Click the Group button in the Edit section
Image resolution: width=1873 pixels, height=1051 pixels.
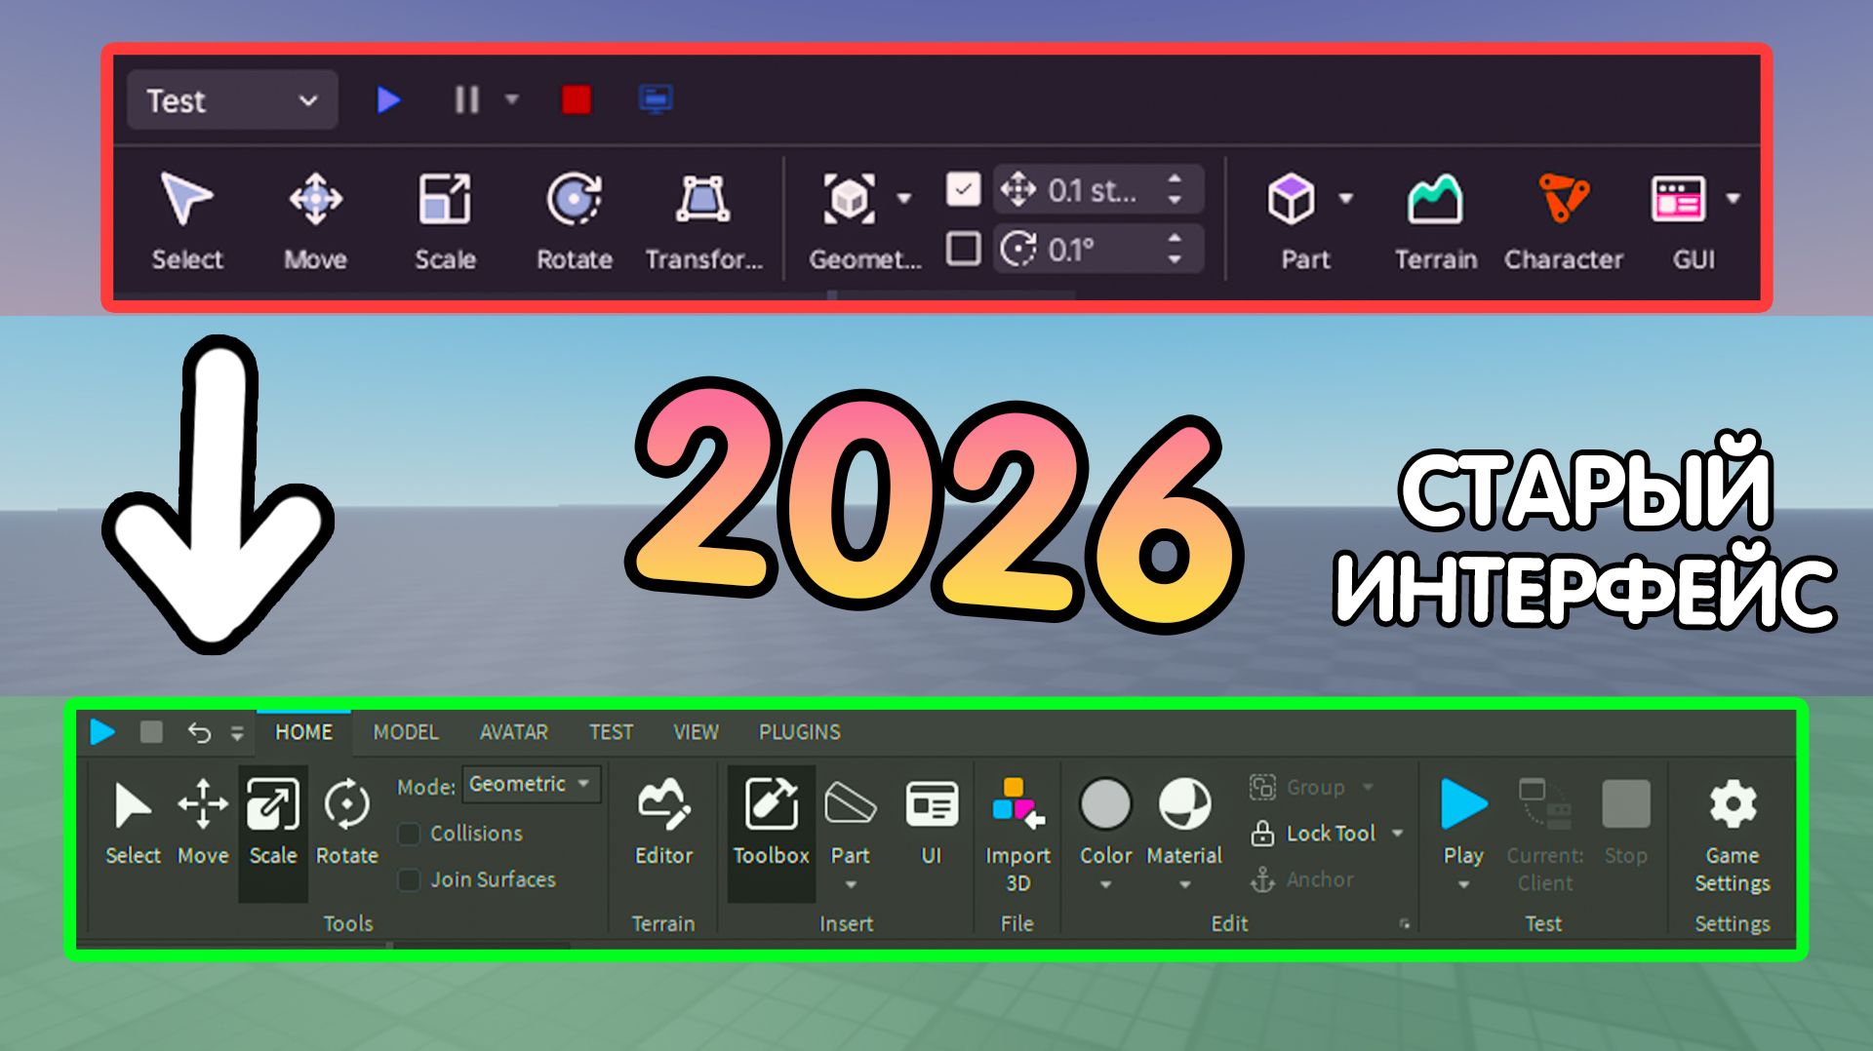[1297, 787]
